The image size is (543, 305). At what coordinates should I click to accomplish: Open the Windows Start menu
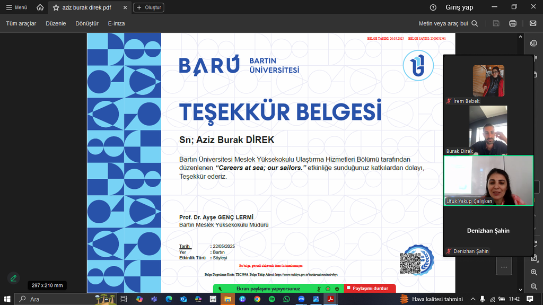click(7, 299)
